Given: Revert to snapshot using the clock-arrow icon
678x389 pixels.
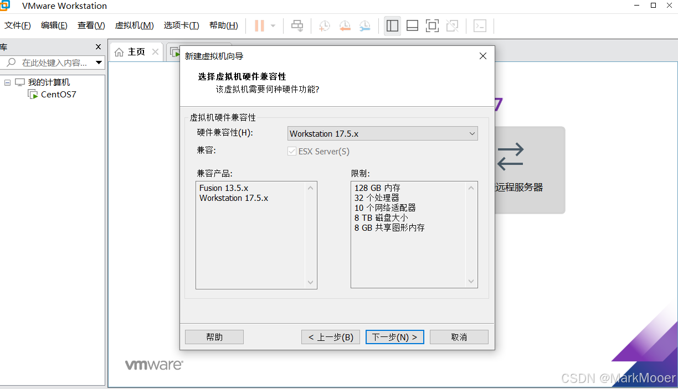Looking at the screenshot, I should click(345, 25).
